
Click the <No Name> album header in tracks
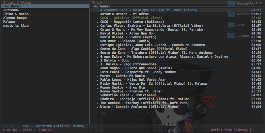click(101, 6)
